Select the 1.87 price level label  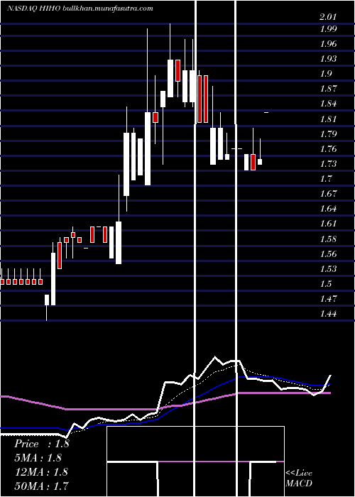[328, 89]
